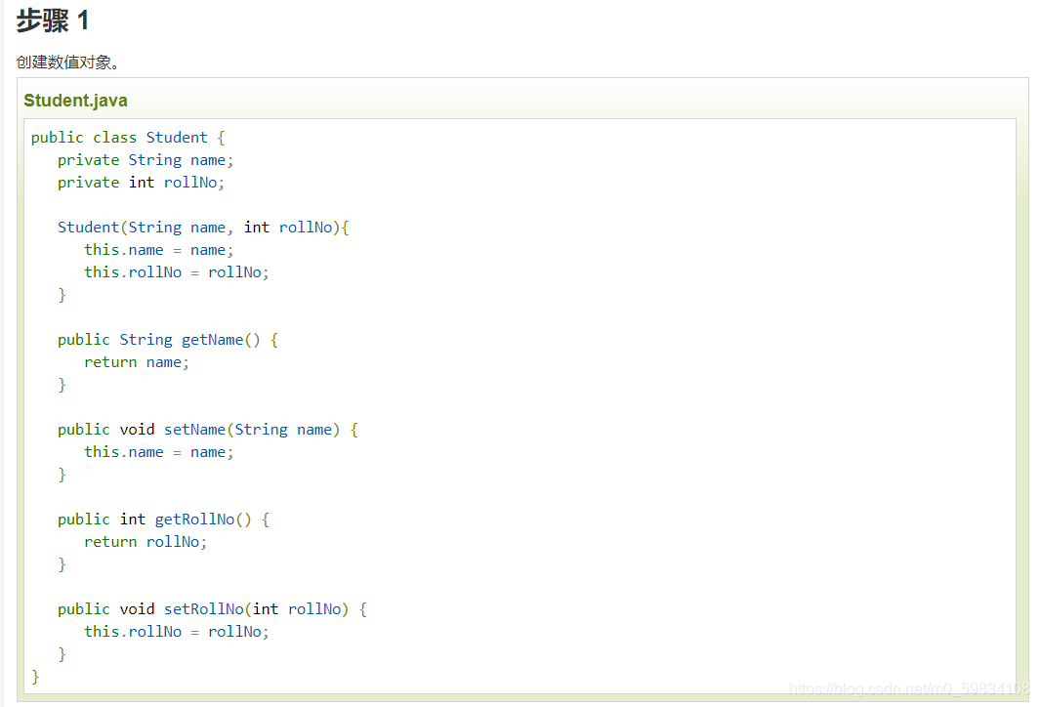Viewport: 1040px width, 707px height.
Task: Click the text '创建数值对象。'
Action: (x=69, y=62)
